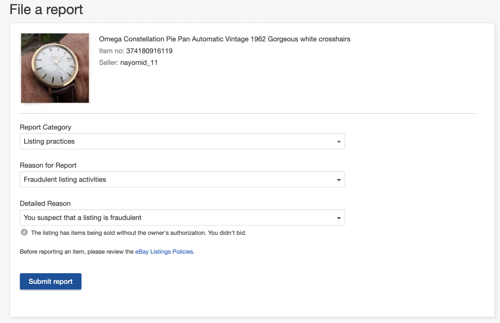Click the Reason for Report field label
Image resolution: width=500 pixels, height=323 pixels.
tap(48, 165)
